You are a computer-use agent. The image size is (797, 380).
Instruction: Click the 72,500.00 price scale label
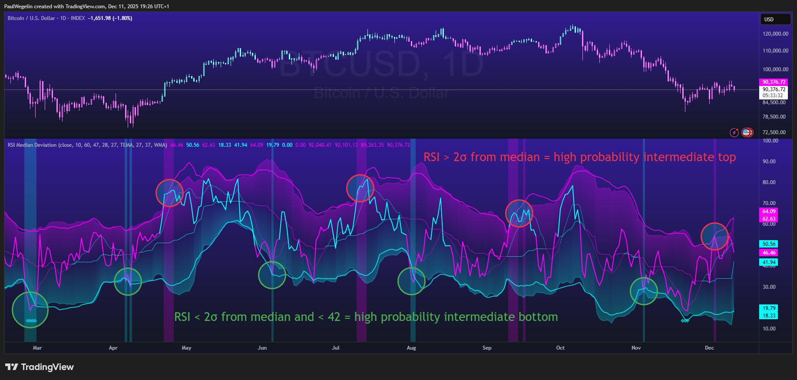tap(774, 132)
